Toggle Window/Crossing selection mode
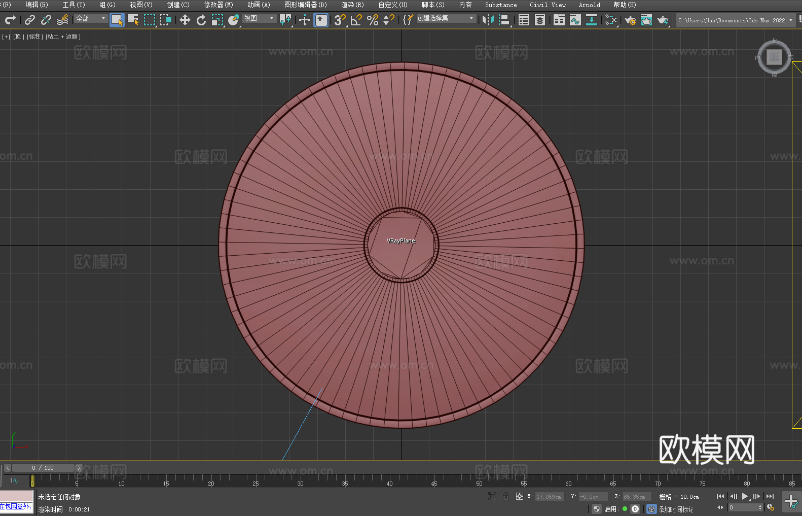The width and height of the screenshot is (802, 516). point(166,20)
